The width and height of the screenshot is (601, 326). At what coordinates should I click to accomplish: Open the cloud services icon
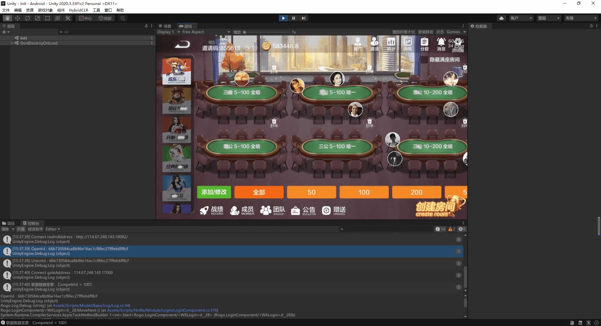501,18
